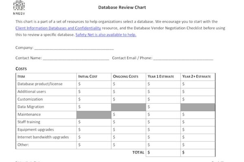Click Year 1 Estimate for Internet bandwidth upgrades

(163, 137)
